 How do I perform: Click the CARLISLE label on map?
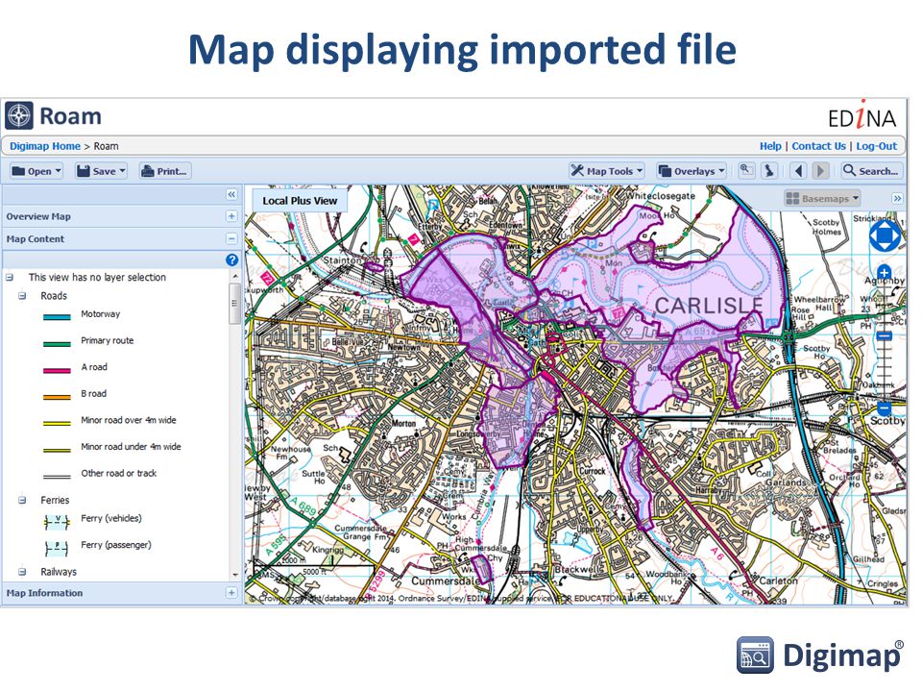tap(709, 306)
